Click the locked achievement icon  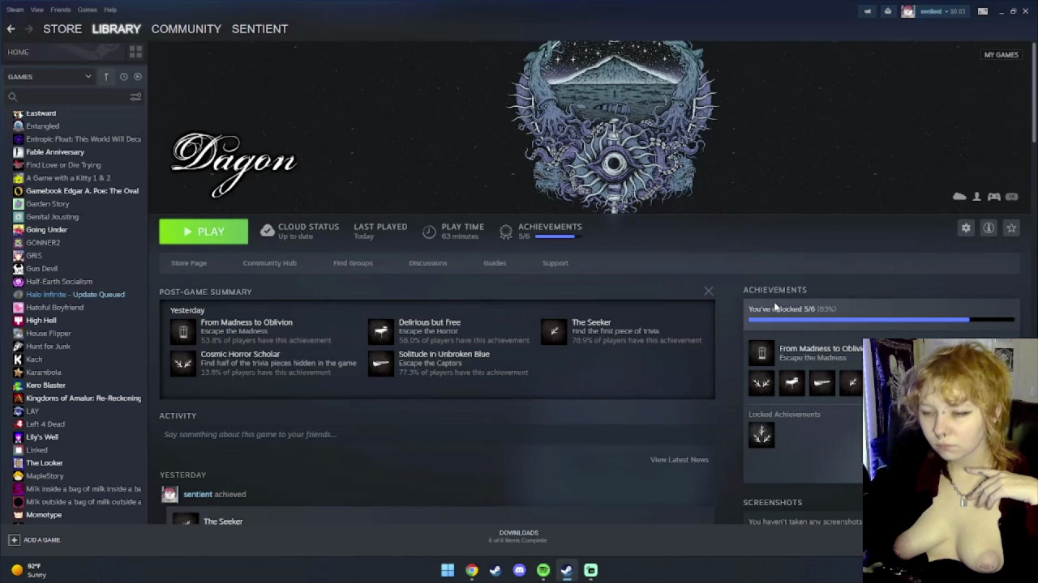761,436
